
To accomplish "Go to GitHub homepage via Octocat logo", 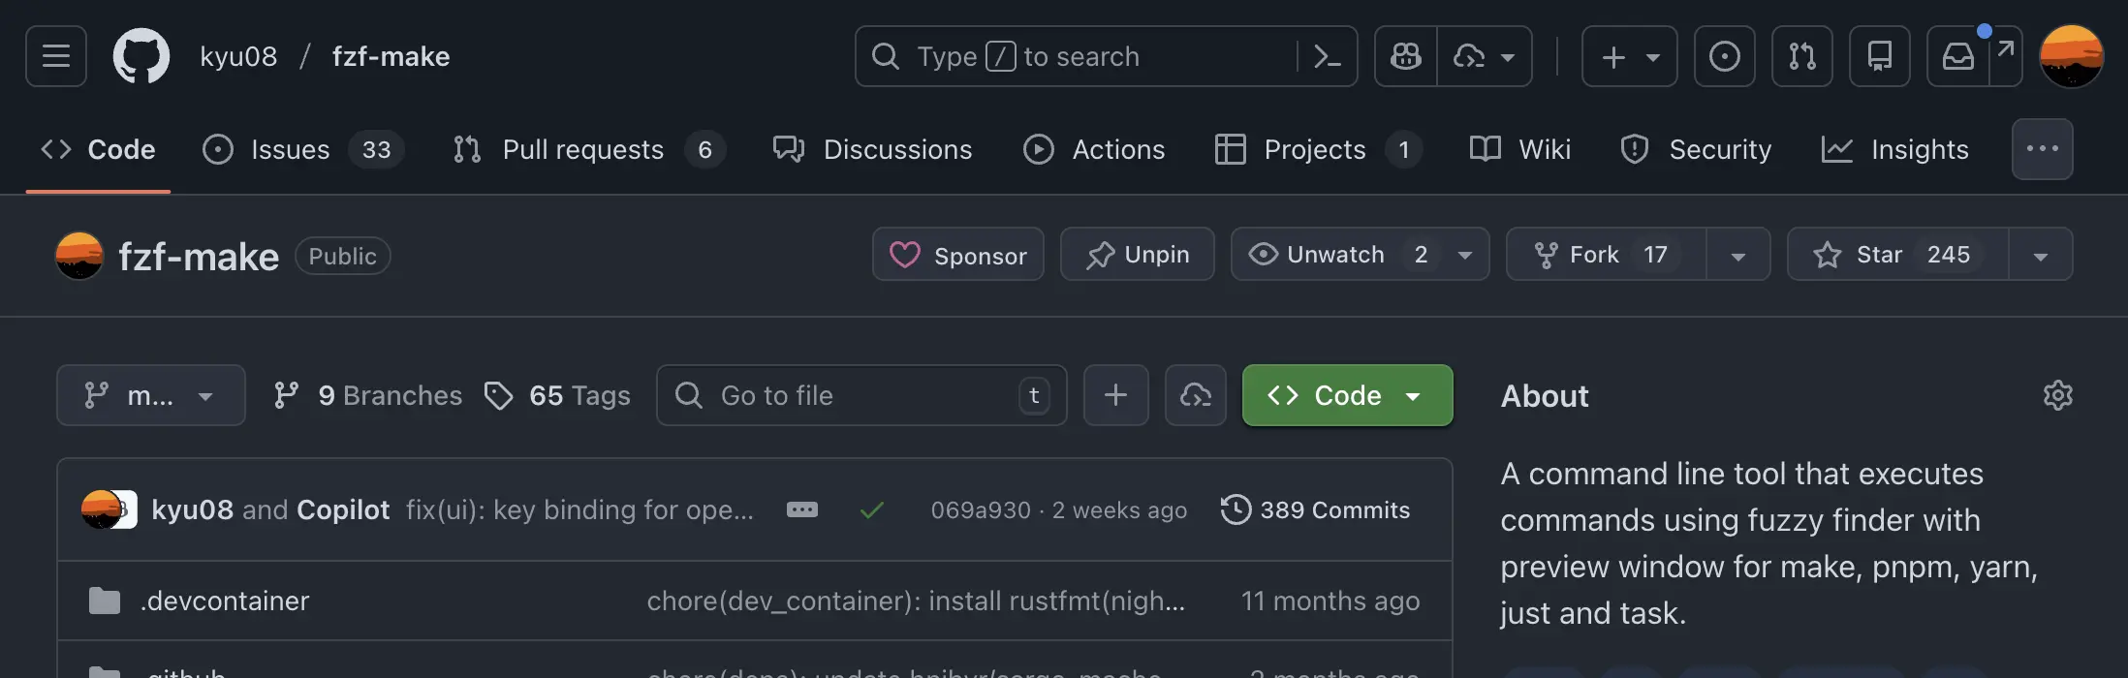I will [x=141, y=56].
